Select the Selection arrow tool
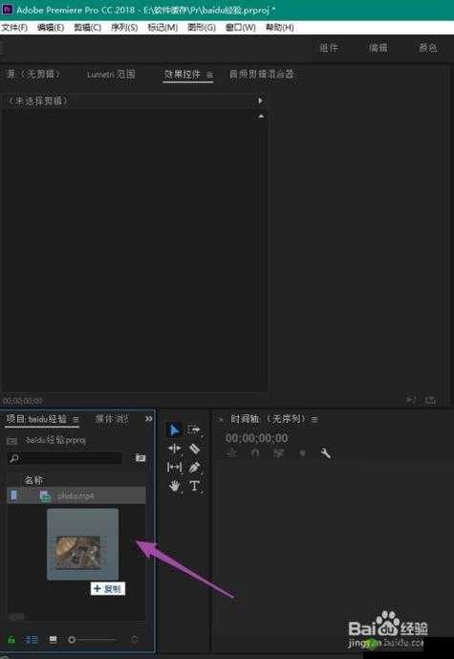This screenshot has width=454, height=659. point(174,430)
